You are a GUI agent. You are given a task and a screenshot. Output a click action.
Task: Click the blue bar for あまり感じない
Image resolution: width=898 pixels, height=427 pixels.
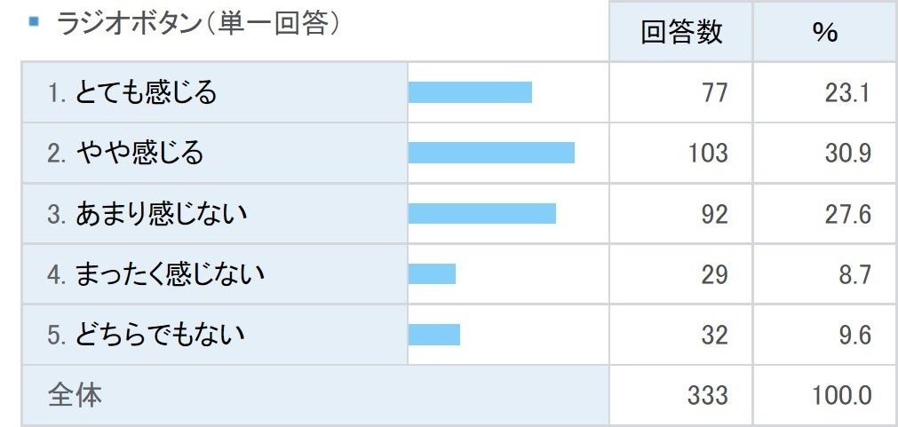pyautogui.click(x=482, y=213)
